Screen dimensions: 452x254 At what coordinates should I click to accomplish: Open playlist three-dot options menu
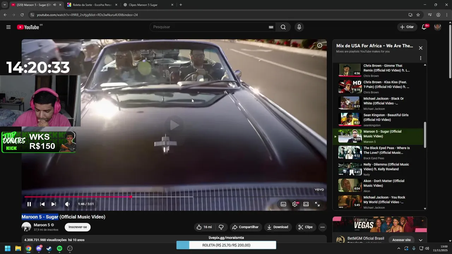pyautogui.click(x=421, y=58)
